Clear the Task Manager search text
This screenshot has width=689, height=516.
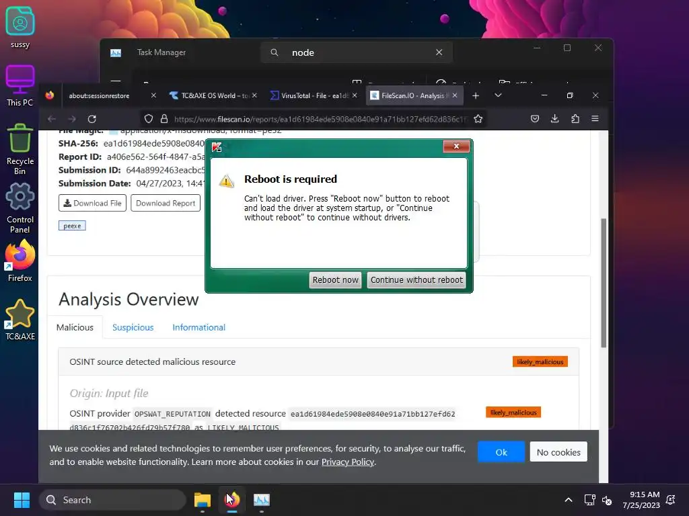(x=439, y=52)
